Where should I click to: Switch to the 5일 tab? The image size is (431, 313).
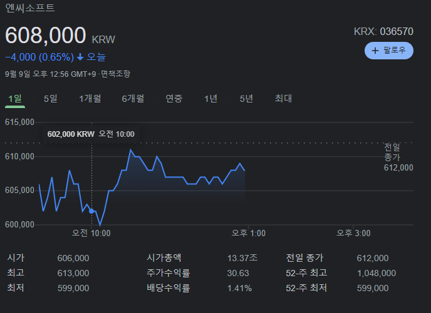tap(51, 99)
